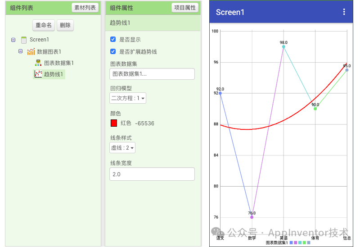Click the 95.0 data point on chart
Image resolution: width=360 pixels, height=247 pixels.
pyautogui.click(x=347, y=70)
